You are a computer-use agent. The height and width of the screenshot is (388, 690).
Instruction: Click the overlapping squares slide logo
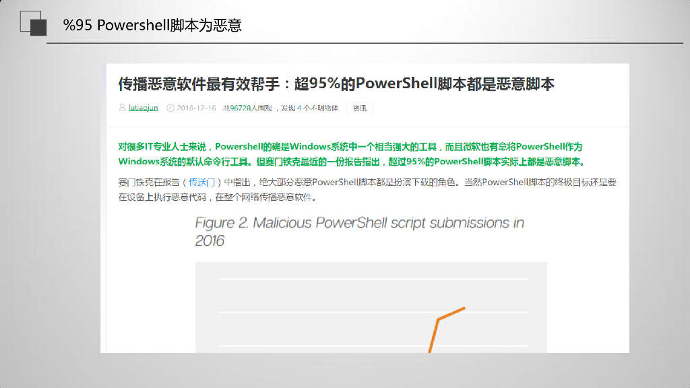pos(34,24)
